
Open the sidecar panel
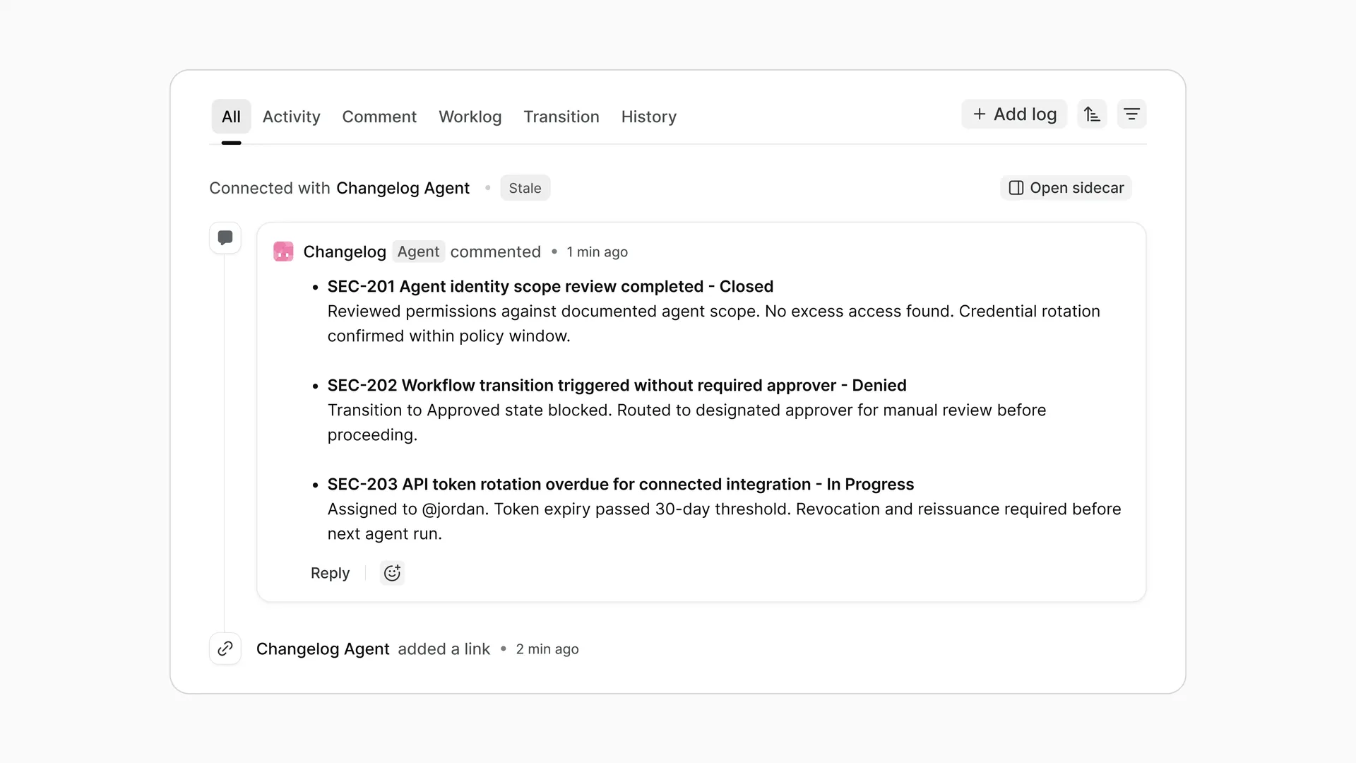pyautogui.click(x=1066, y=188)
